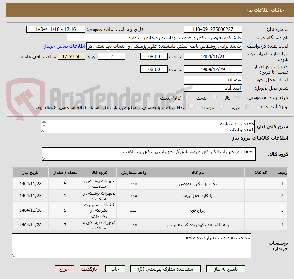Click the announcement date field 1404/11/18 - 12:16

(56, 29)
